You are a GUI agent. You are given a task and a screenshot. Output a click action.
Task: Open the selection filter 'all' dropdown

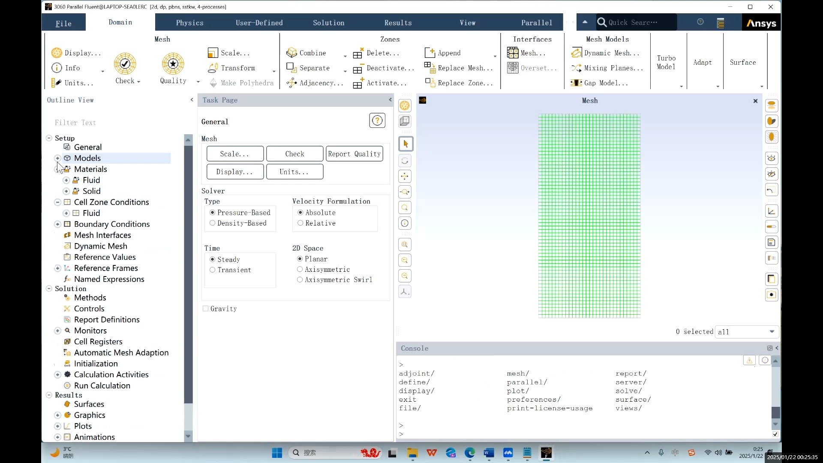pos(772,332)
